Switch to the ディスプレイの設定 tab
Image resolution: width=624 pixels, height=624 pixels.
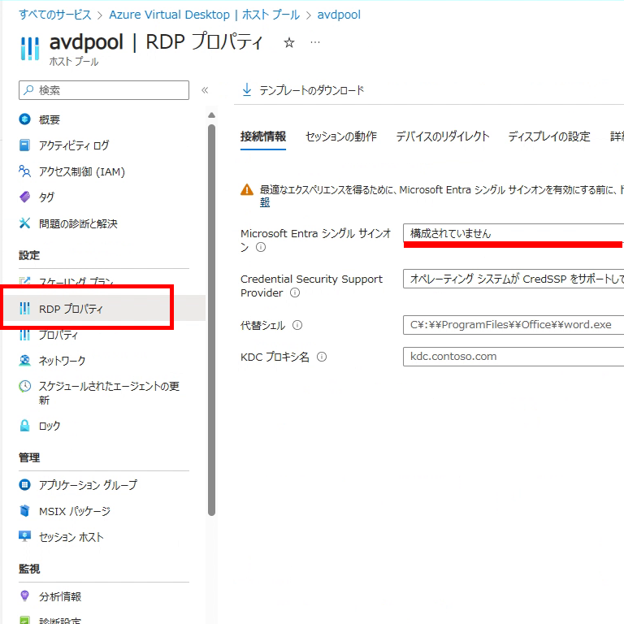tap(549, 136)
